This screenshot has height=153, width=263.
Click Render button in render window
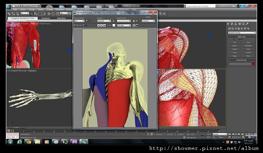pos(148,17)
